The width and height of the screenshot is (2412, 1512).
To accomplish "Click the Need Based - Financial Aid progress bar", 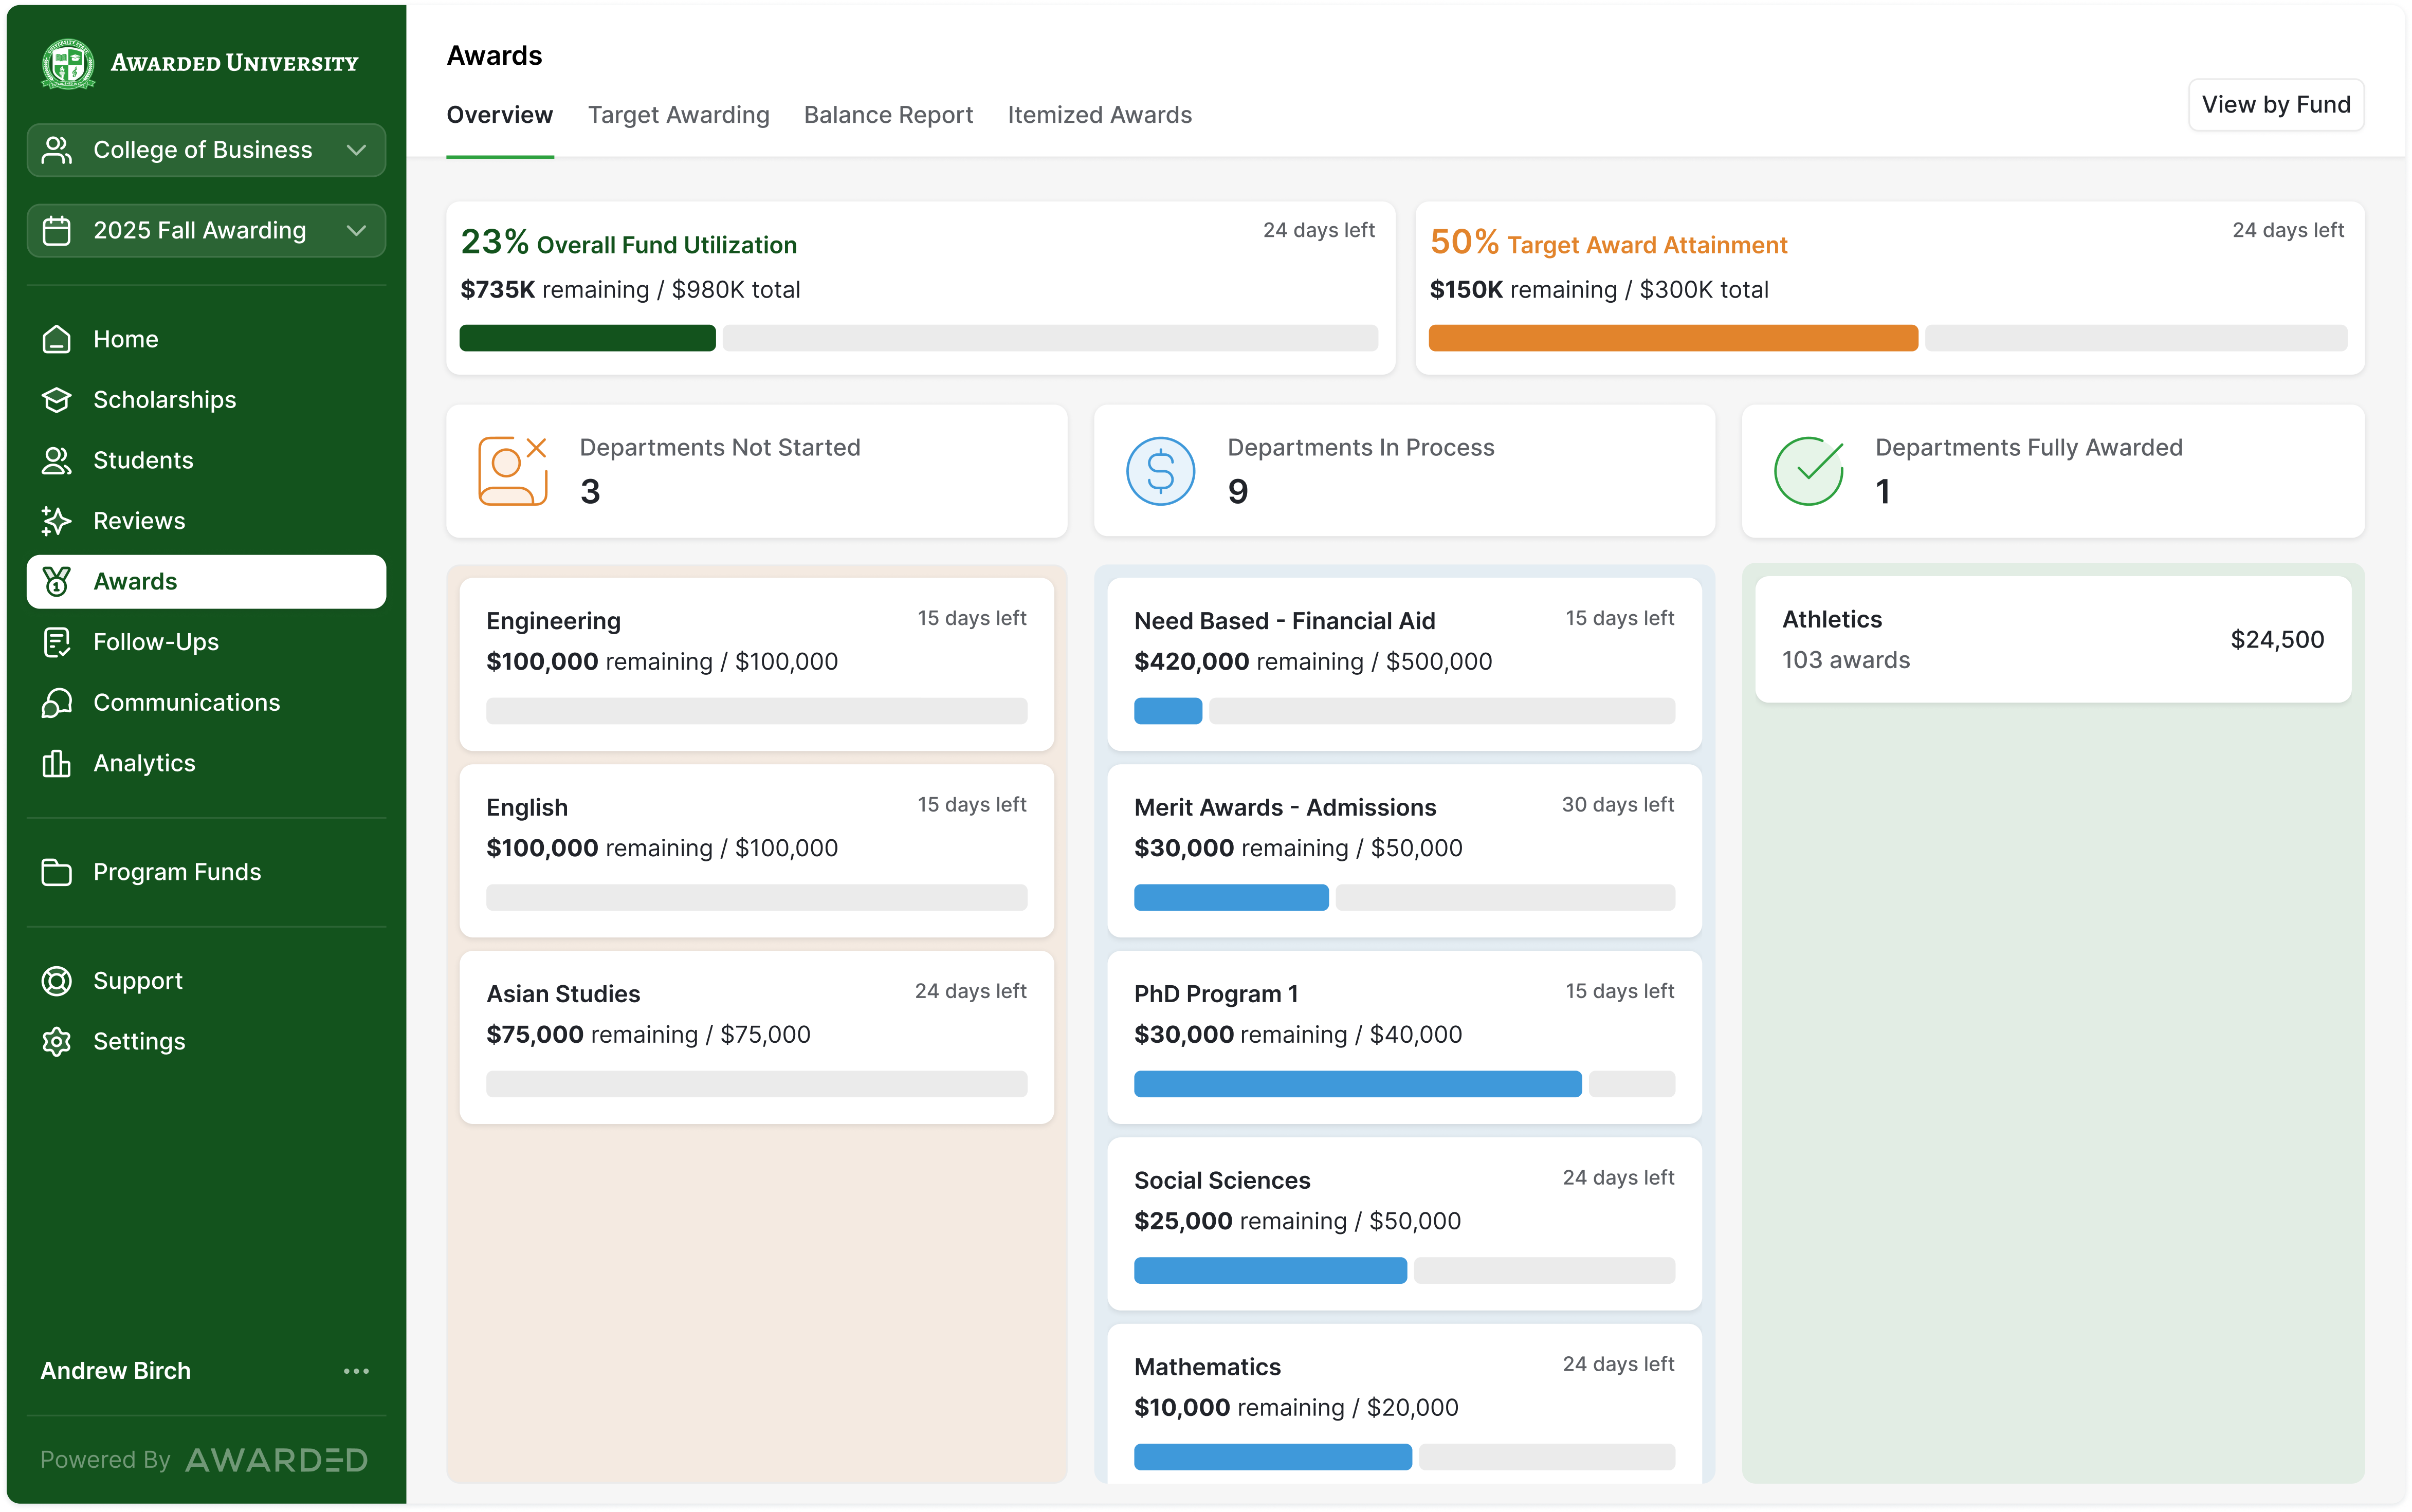I will pos(1404,711).
